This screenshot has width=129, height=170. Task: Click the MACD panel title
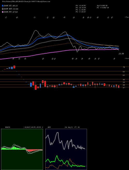(x=8, y=127)
